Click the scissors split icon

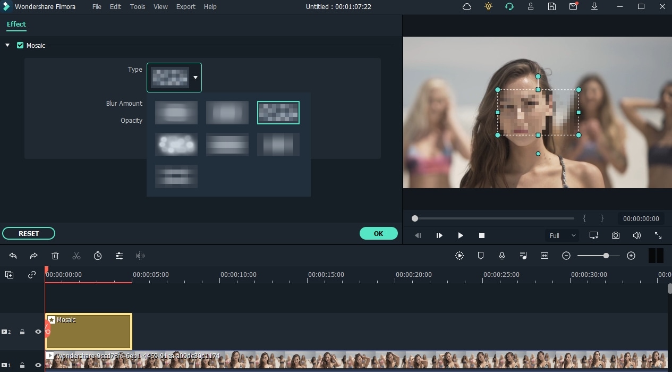[x=76, y=256]
